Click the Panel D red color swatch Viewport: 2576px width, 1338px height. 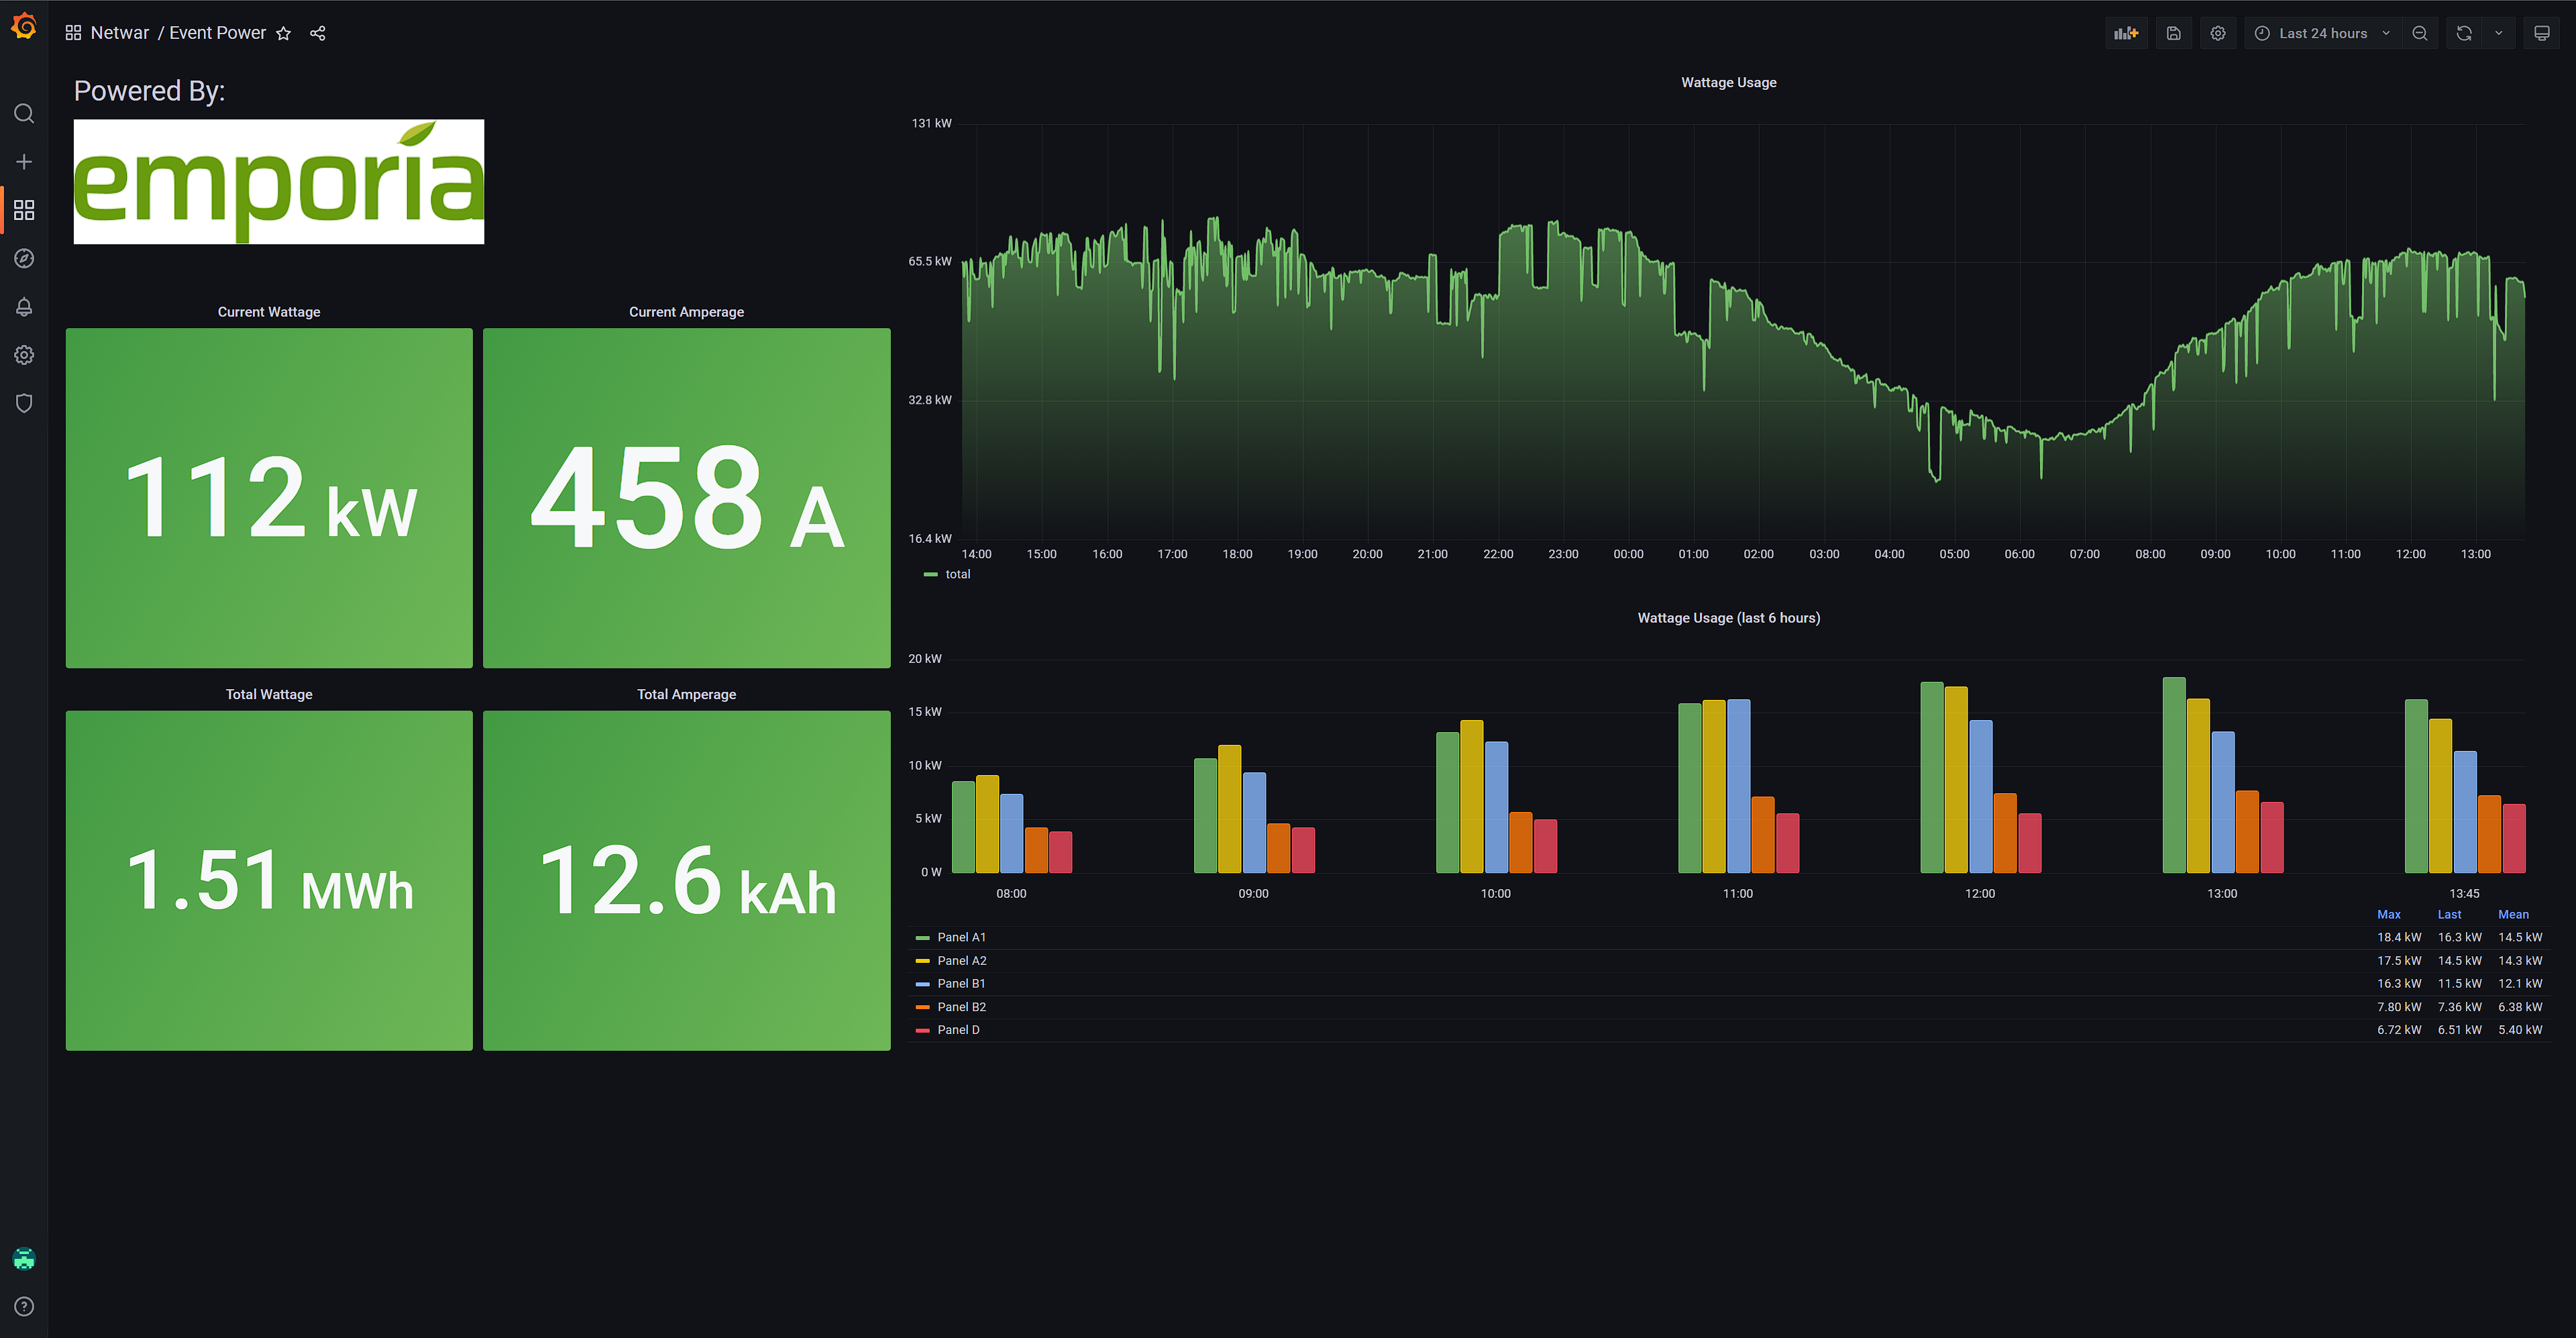[x=923, y=1030]
